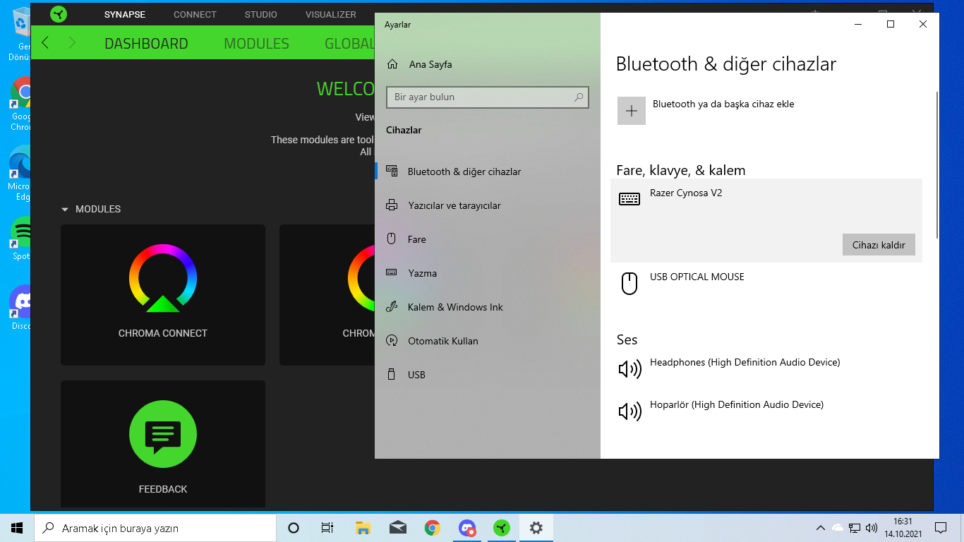Switch to Razer Synapse on the taskbar
This screenshot has height=542, width=964.
pyautogui.click(x=501, y=528)
